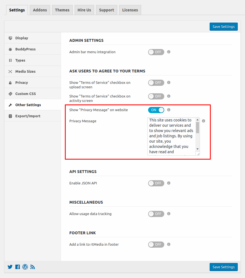Viewport: 245px width, 278px height.
Task: Open the Facebook icon in the footer
Action: click(18, 267)
